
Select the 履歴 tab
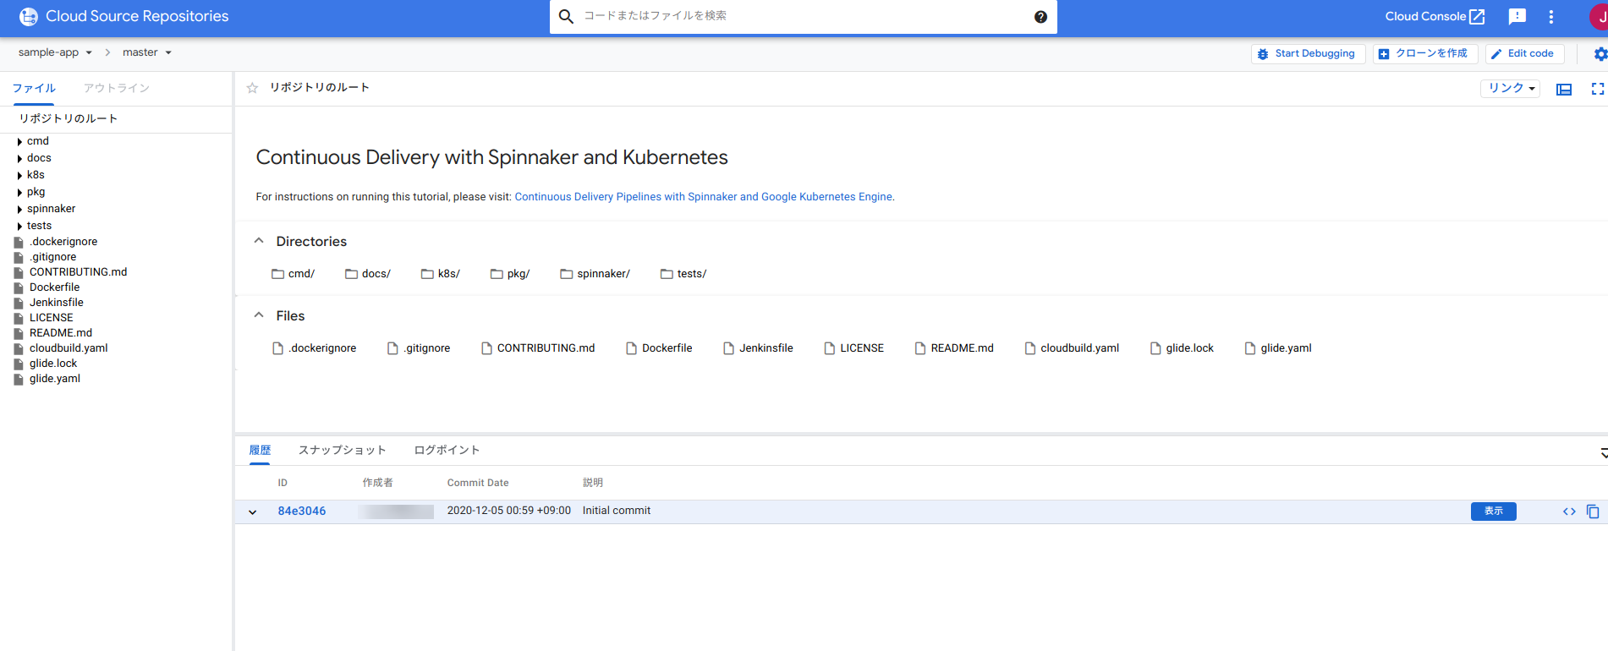coord(260,451)
